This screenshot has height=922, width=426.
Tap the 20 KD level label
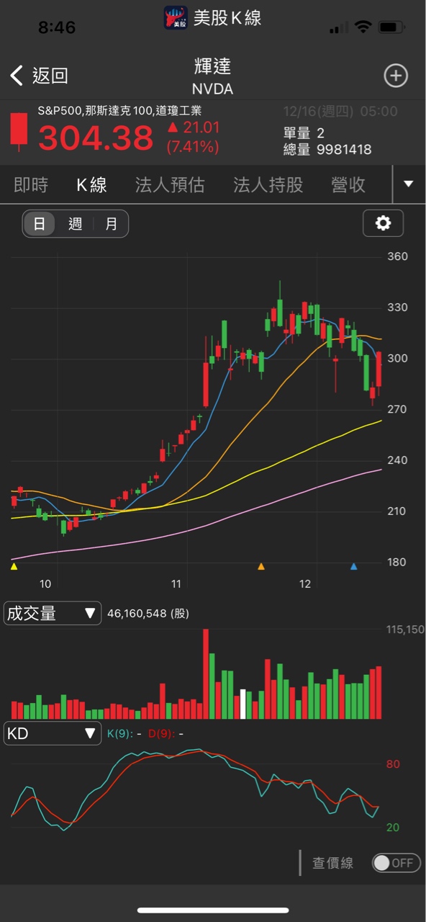[393, 828]
